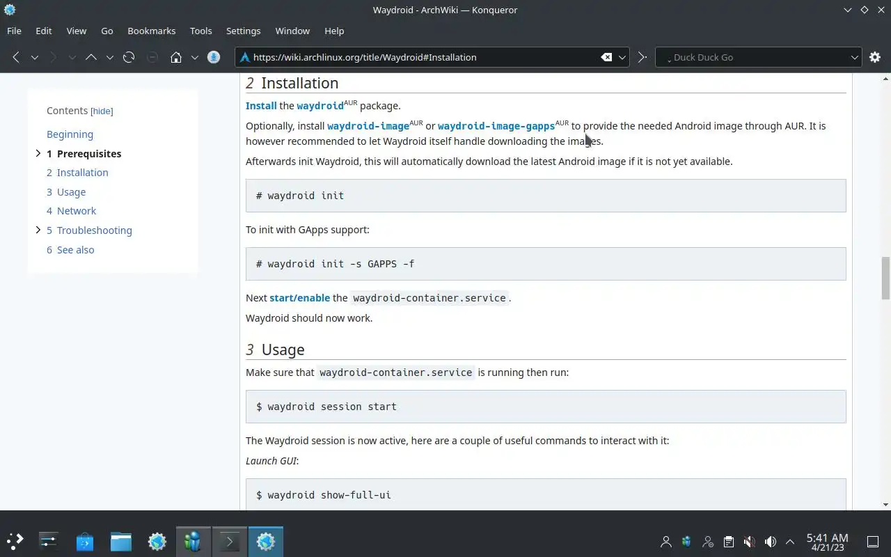Open the Konqueror settings gear menu

coord(875,57)
